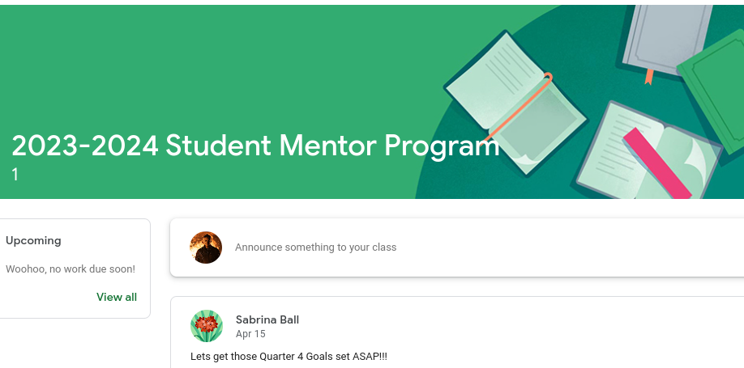Click the "Upcoming" heading
The image size is (744, 368).
[x=33, y=240]
